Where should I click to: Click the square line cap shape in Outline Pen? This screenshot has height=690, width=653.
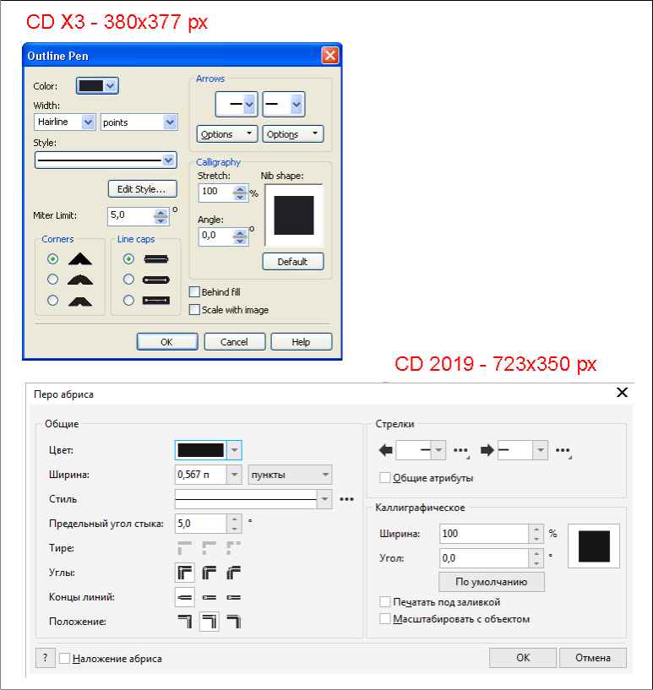click(x=156, y=259)
